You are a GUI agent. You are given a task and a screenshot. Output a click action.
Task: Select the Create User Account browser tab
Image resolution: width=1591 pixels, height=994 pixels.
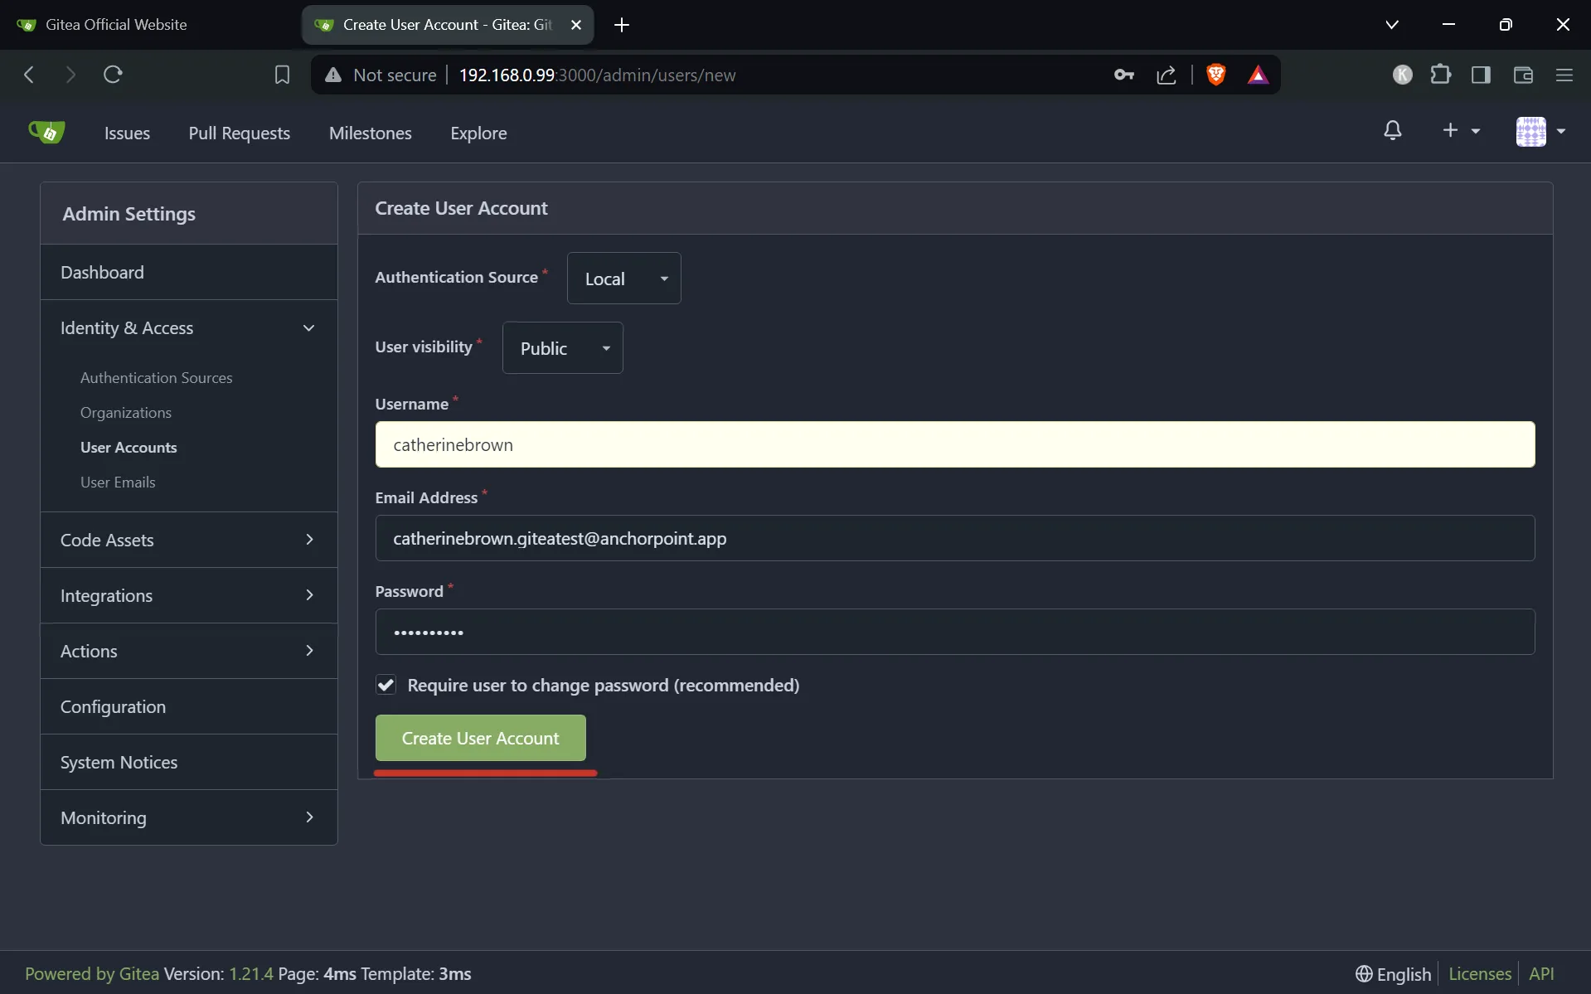click(x=448, y=25)
